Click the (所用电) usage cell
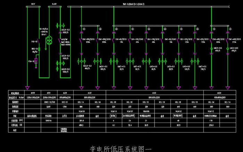The width and height of the screenshot is (243, 152). pos(114,116)
